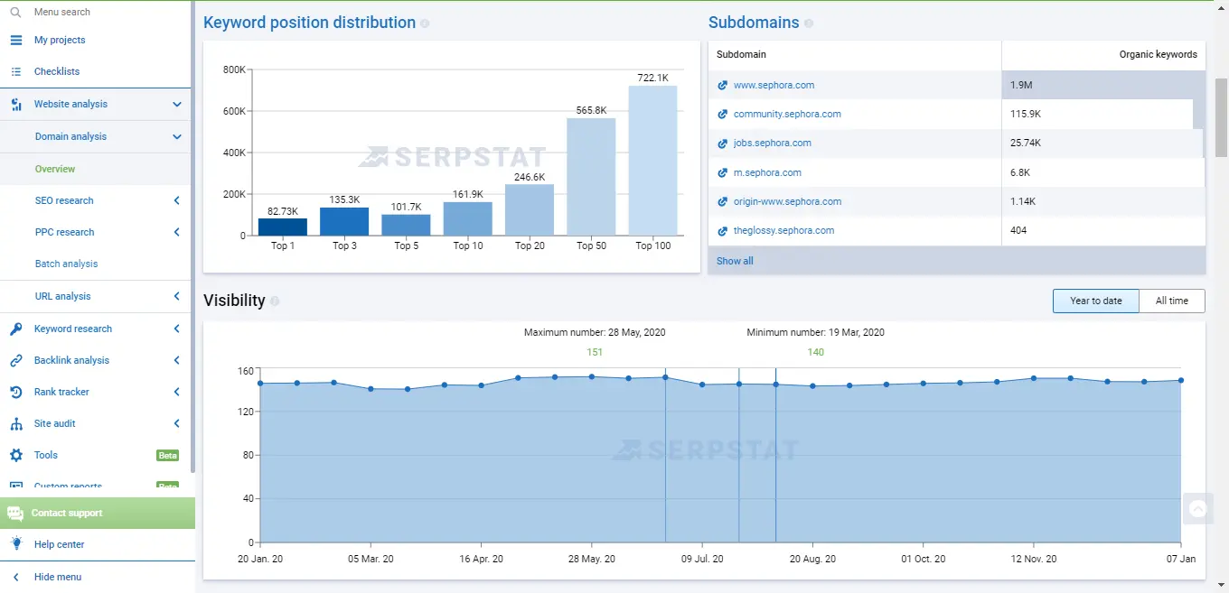The image size is (1229, 593).
Task: Launch Site audit from the sidebar
Action: [54, 423]
